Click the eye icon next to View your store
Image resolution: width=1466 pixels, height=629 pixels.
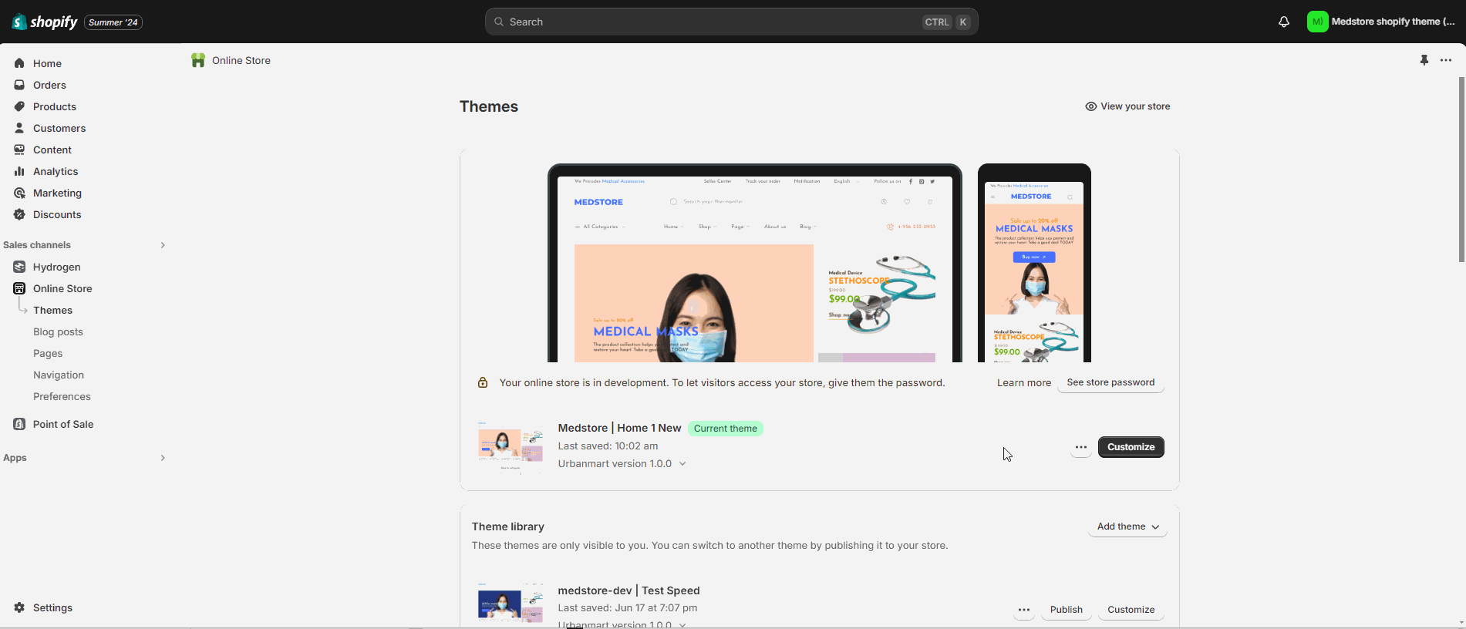point(1090,106)
